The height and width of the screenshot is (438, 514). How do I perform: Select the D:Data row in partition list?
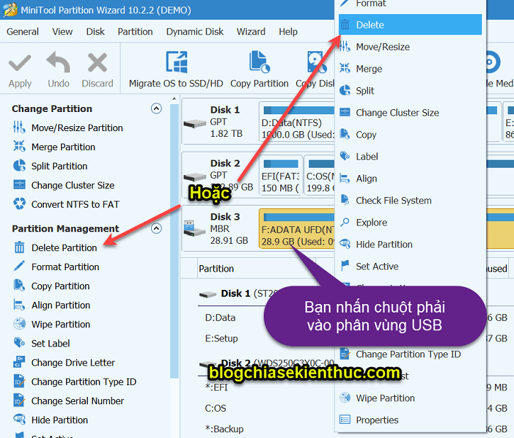point(220,318)
